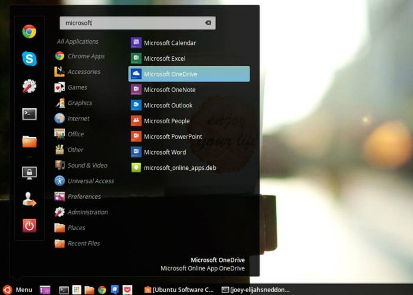Open System Settings gear in sidebar
Image resolution: width=413 pixels, height=295 pixels.
pos(29,86)
